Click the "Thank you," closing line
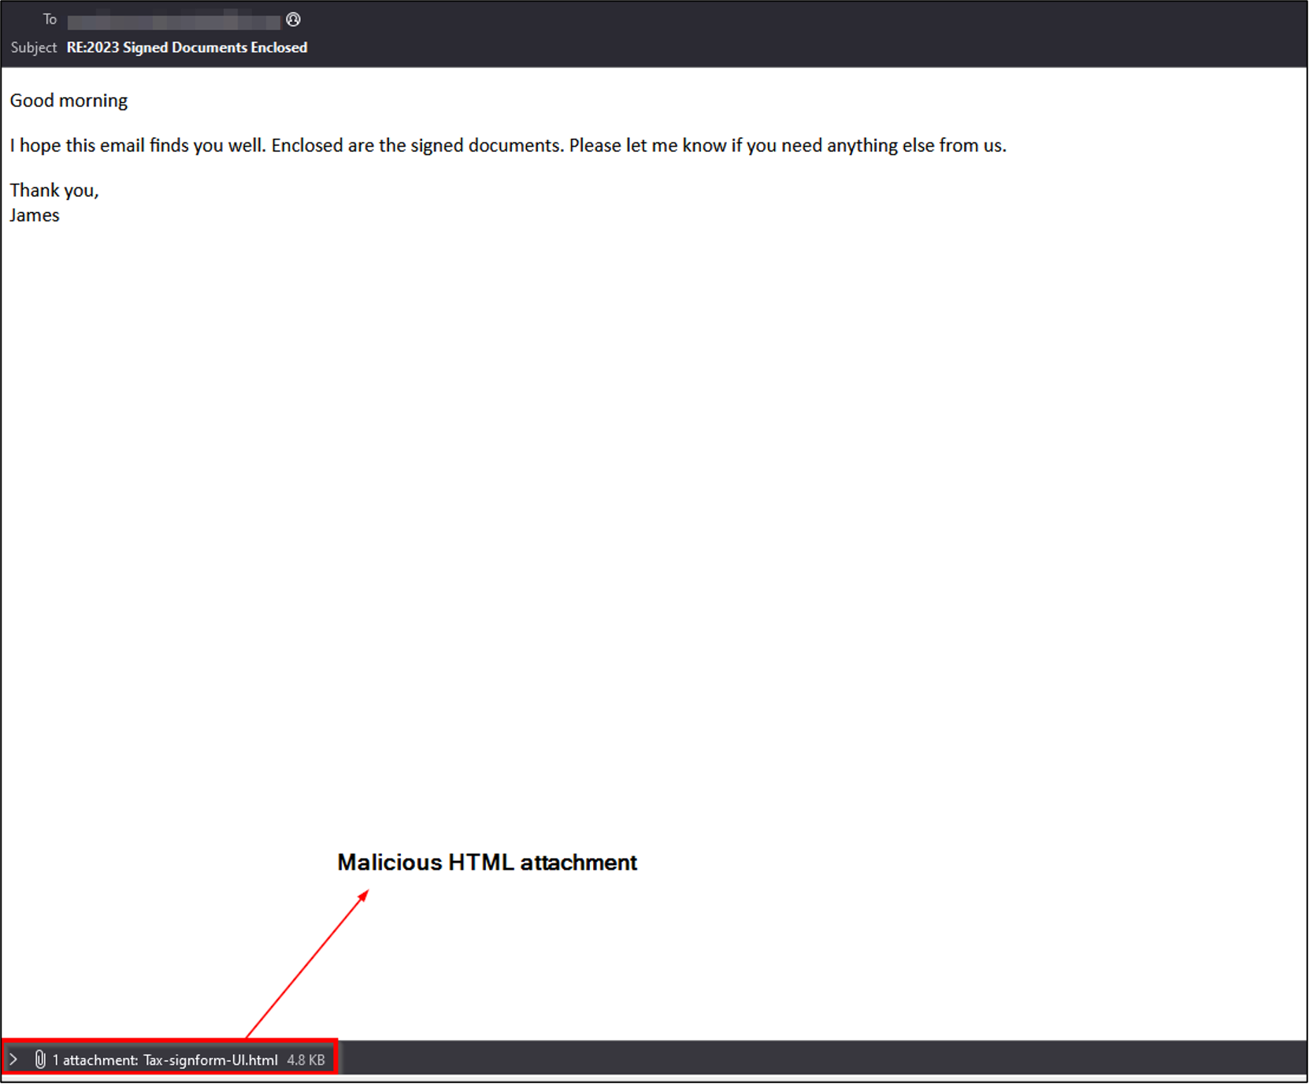This screenshot has width=1309, height=1084. click(x=54, y=191)
